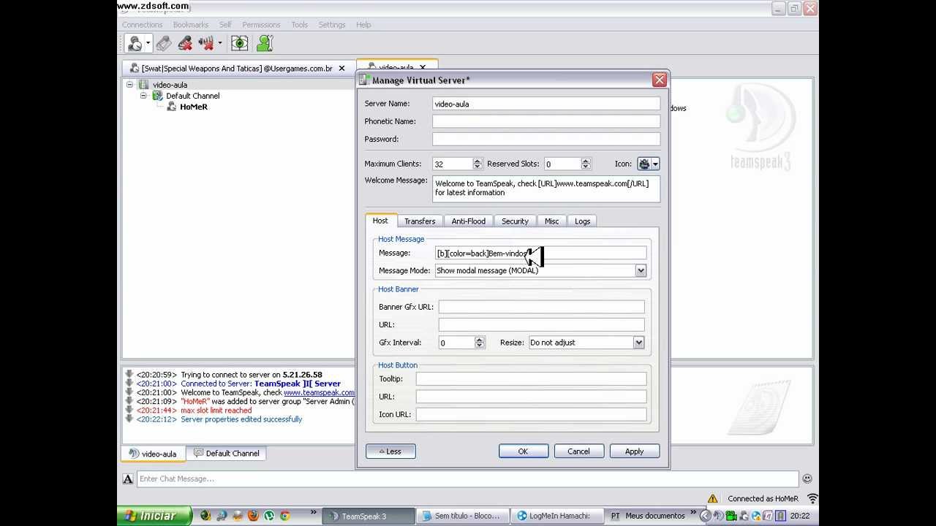Click the Host Button URL field
The height and width of the screenshot is (526, 936).
(x=532, y=396)
